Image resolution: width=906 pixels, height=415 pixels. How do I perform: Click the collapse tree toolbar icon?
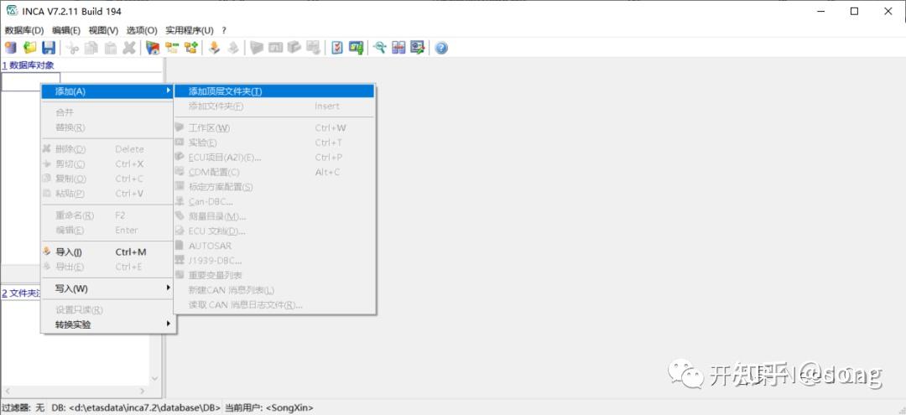[172, 48]
